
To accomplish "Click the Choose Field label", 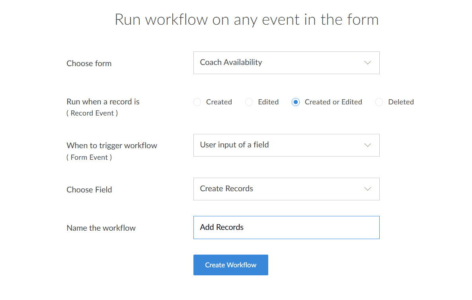I will coord(89,190).
